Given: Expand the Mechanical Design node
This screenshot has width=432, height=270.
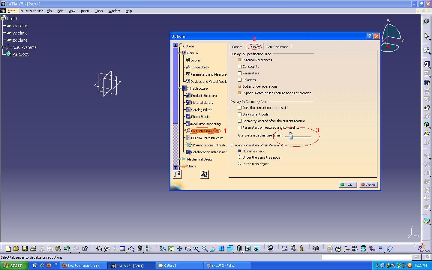Looking at the screenshot, I should coord(180,159).
